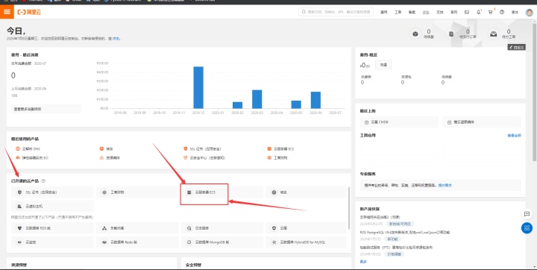Open the 云墨 CMDB newly launched item
537x270 pixels.
[x=399, y=122]
